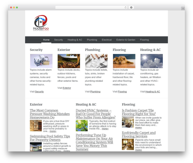Click the green tree HVAC article thumbnail
The width and height of the screenshot is (193, 163).
point(82,126)
